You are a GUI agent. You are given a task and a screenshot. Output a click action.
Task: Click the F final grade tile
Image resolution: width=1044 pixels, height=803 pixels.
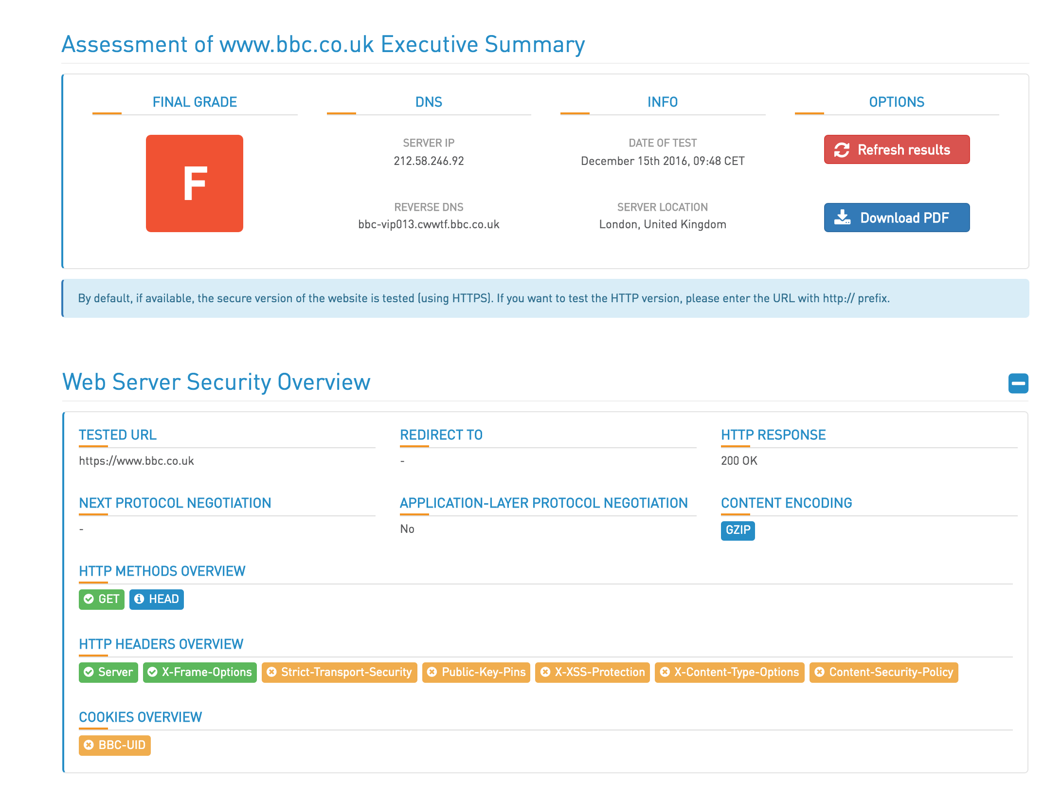coord(195,183)
